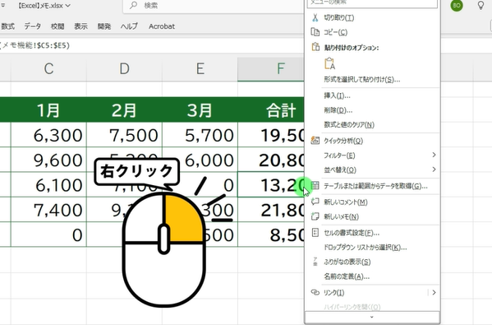Click the 1月 header cell
This screenshot has width=492, height=325.
coord(48,110)
